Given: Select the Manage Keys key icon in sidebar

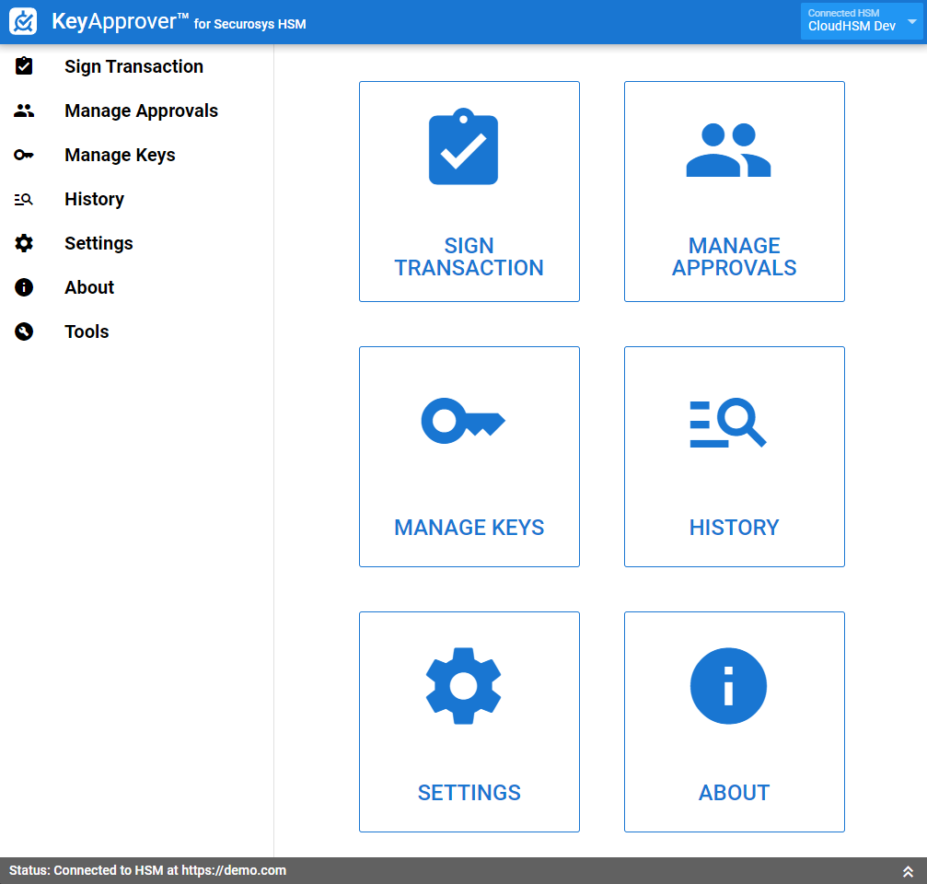Looking at the screenshot, I should (23, 155).
